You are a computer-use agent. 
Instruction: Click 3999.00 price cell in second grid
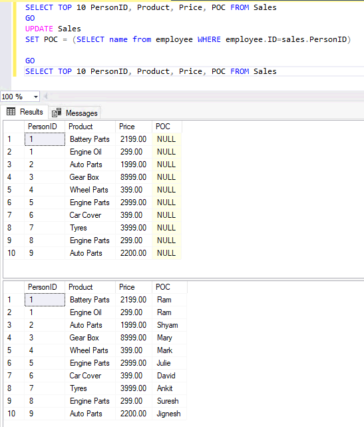coord(134,388)
